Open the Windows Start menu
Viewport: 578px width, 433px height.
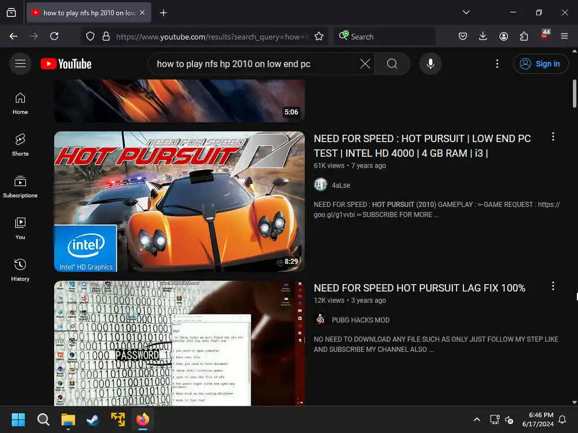(19, 419)
